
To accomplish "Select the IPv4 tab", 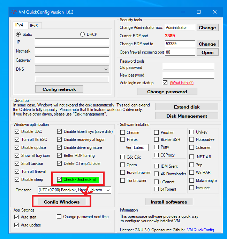I will tap(19, 25).
